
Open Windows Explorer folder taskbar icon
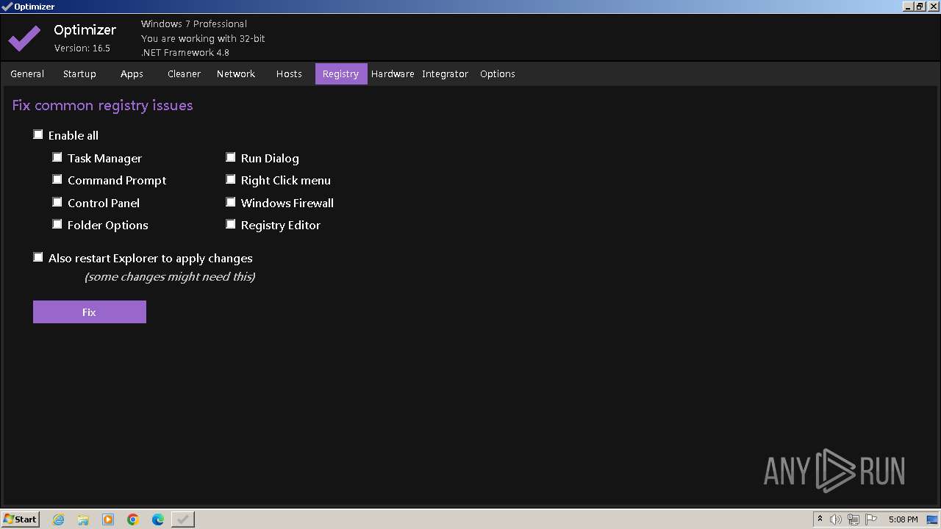point(83,519)
